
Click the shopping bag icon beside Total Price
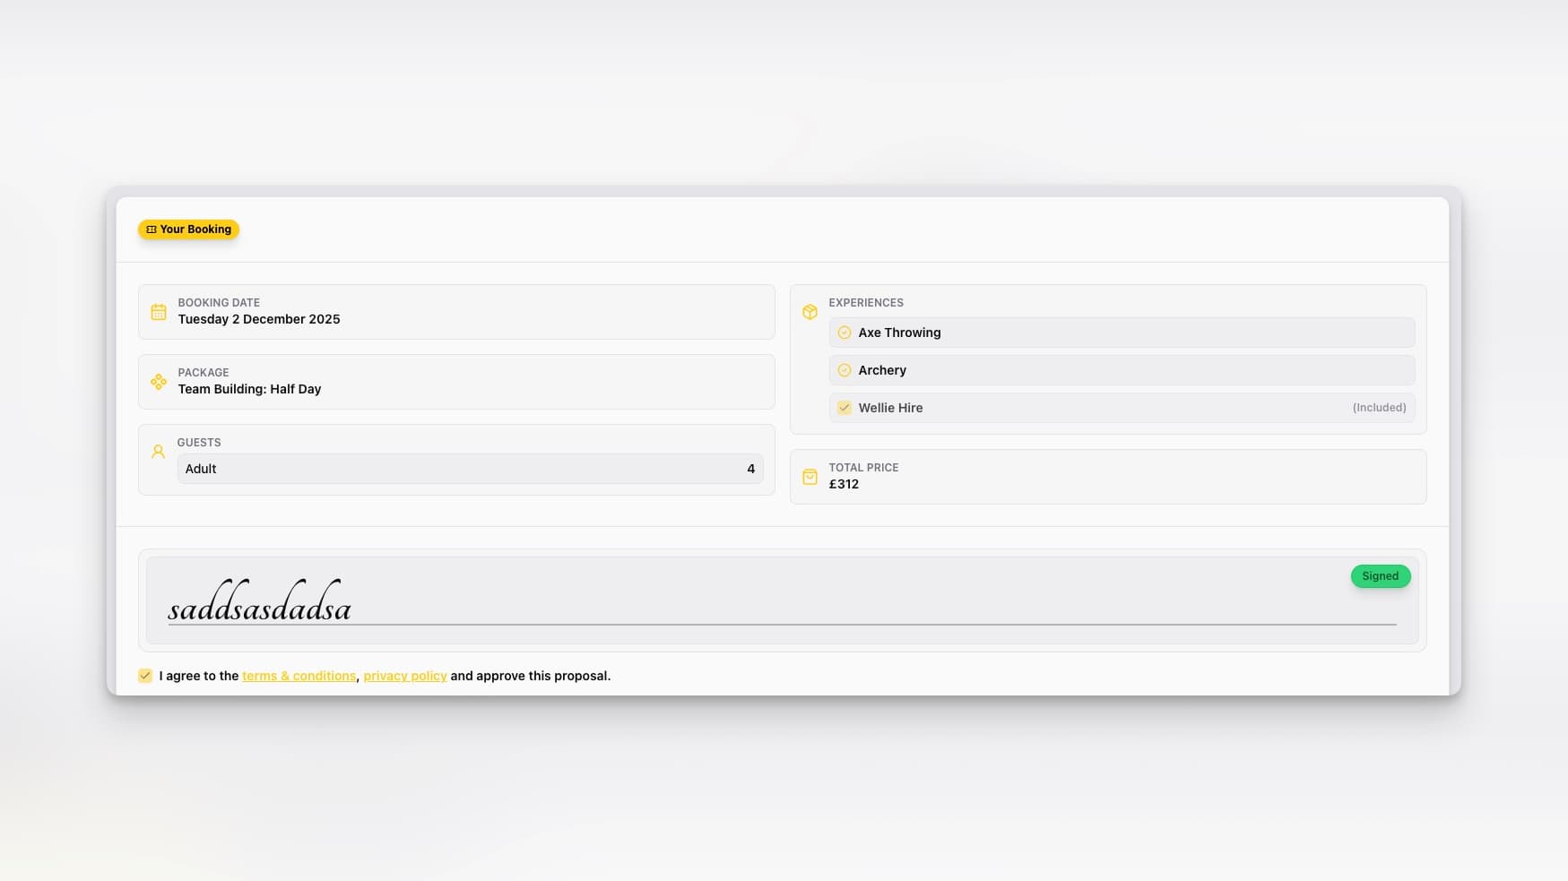(810, 477)
